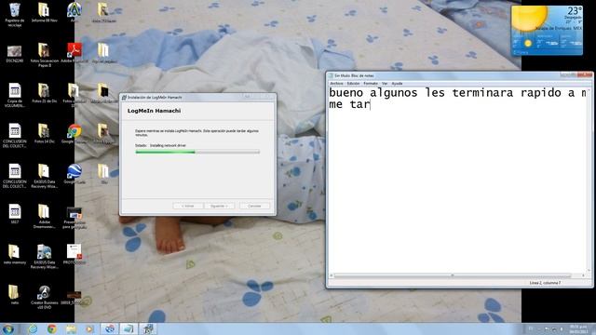Viewport: 596px width, 335px height.
Task: Open the EASEUS Data Recovery Wizard folder icon
Action: click(44, 176)
